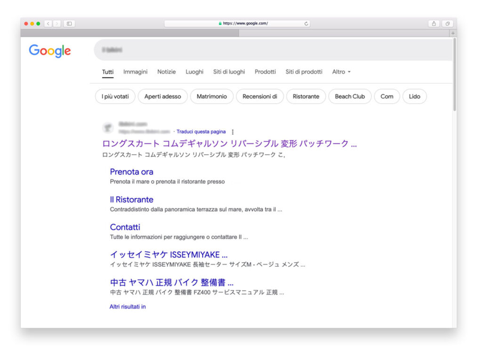Click the show tab overview icon
This screenshot has height=361, width=482.
tap(447, 24)
